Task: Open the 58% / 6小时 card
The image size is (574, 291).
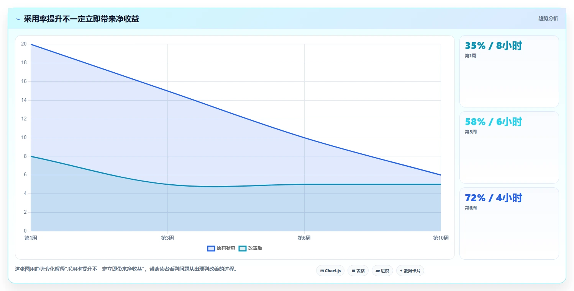Action: [509, 148]
